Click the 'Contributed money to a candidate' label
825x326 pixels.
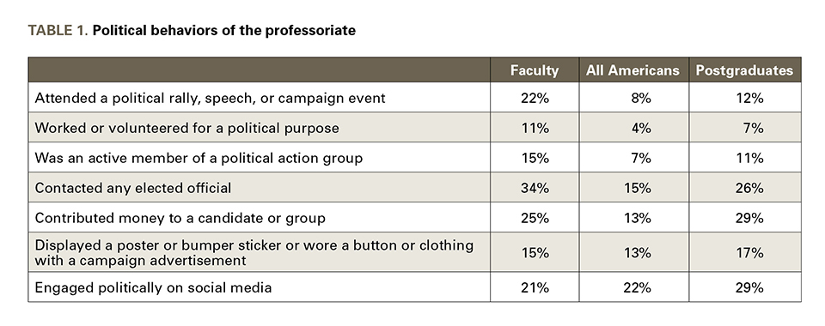(x=180, y=218)
